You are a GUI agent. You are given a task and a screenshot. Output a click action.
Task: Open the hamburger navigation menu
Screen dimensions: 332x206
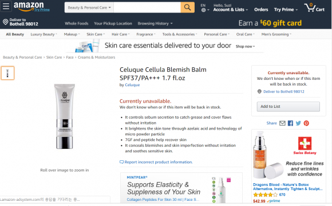point(6,6)
